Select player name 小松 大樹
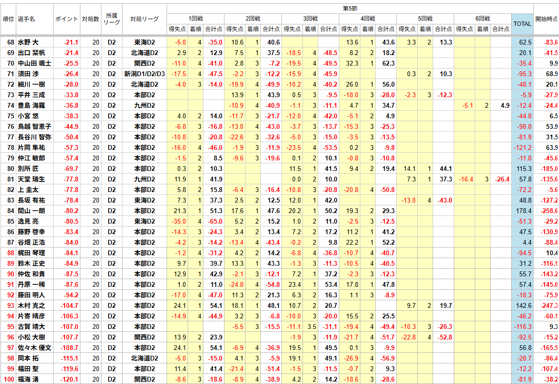 [32, 337]
